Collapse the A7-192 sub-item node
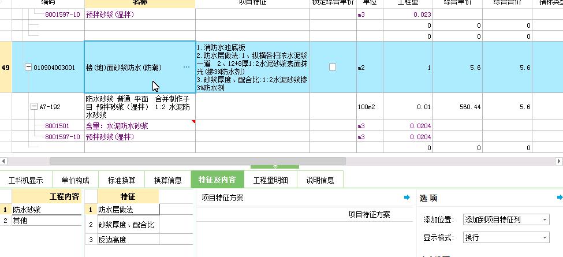The image size is (563, 257). point(33,107)
